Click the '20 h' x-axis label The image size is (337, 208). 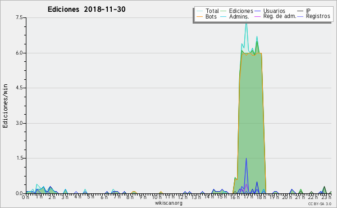pos(287,197)
